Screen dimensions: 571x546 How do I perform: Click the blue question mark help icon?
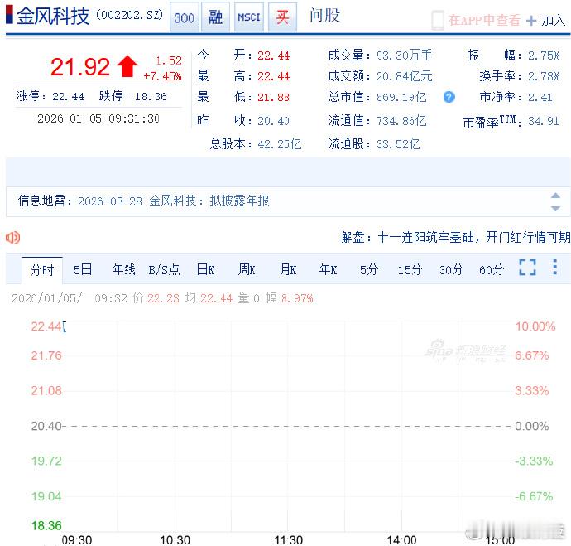click(449, 97)
